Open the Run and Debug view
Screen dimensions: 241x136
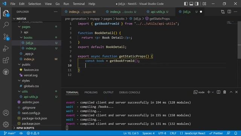pos(6,48)
